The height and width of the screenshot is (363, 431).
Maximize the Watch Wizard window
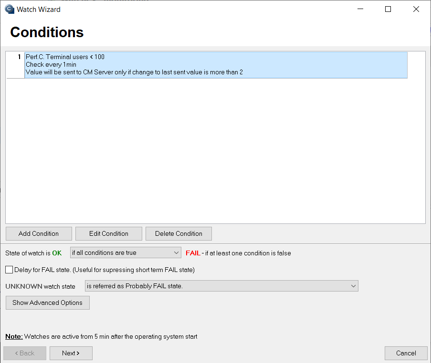388,9
